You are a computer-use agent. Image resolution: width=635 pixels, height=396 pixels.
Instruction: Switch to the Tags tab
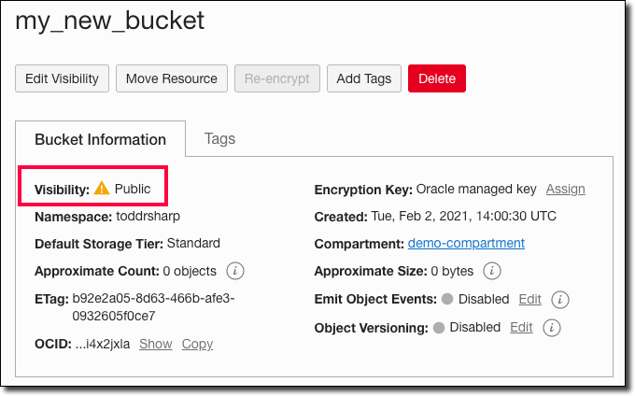(x=219, y=138)
